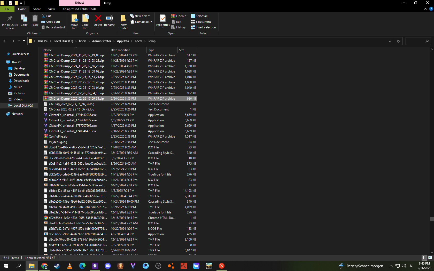Switch to large thumbnails view
The height and width of the screenshot is (271, 434).
point(430,258)
